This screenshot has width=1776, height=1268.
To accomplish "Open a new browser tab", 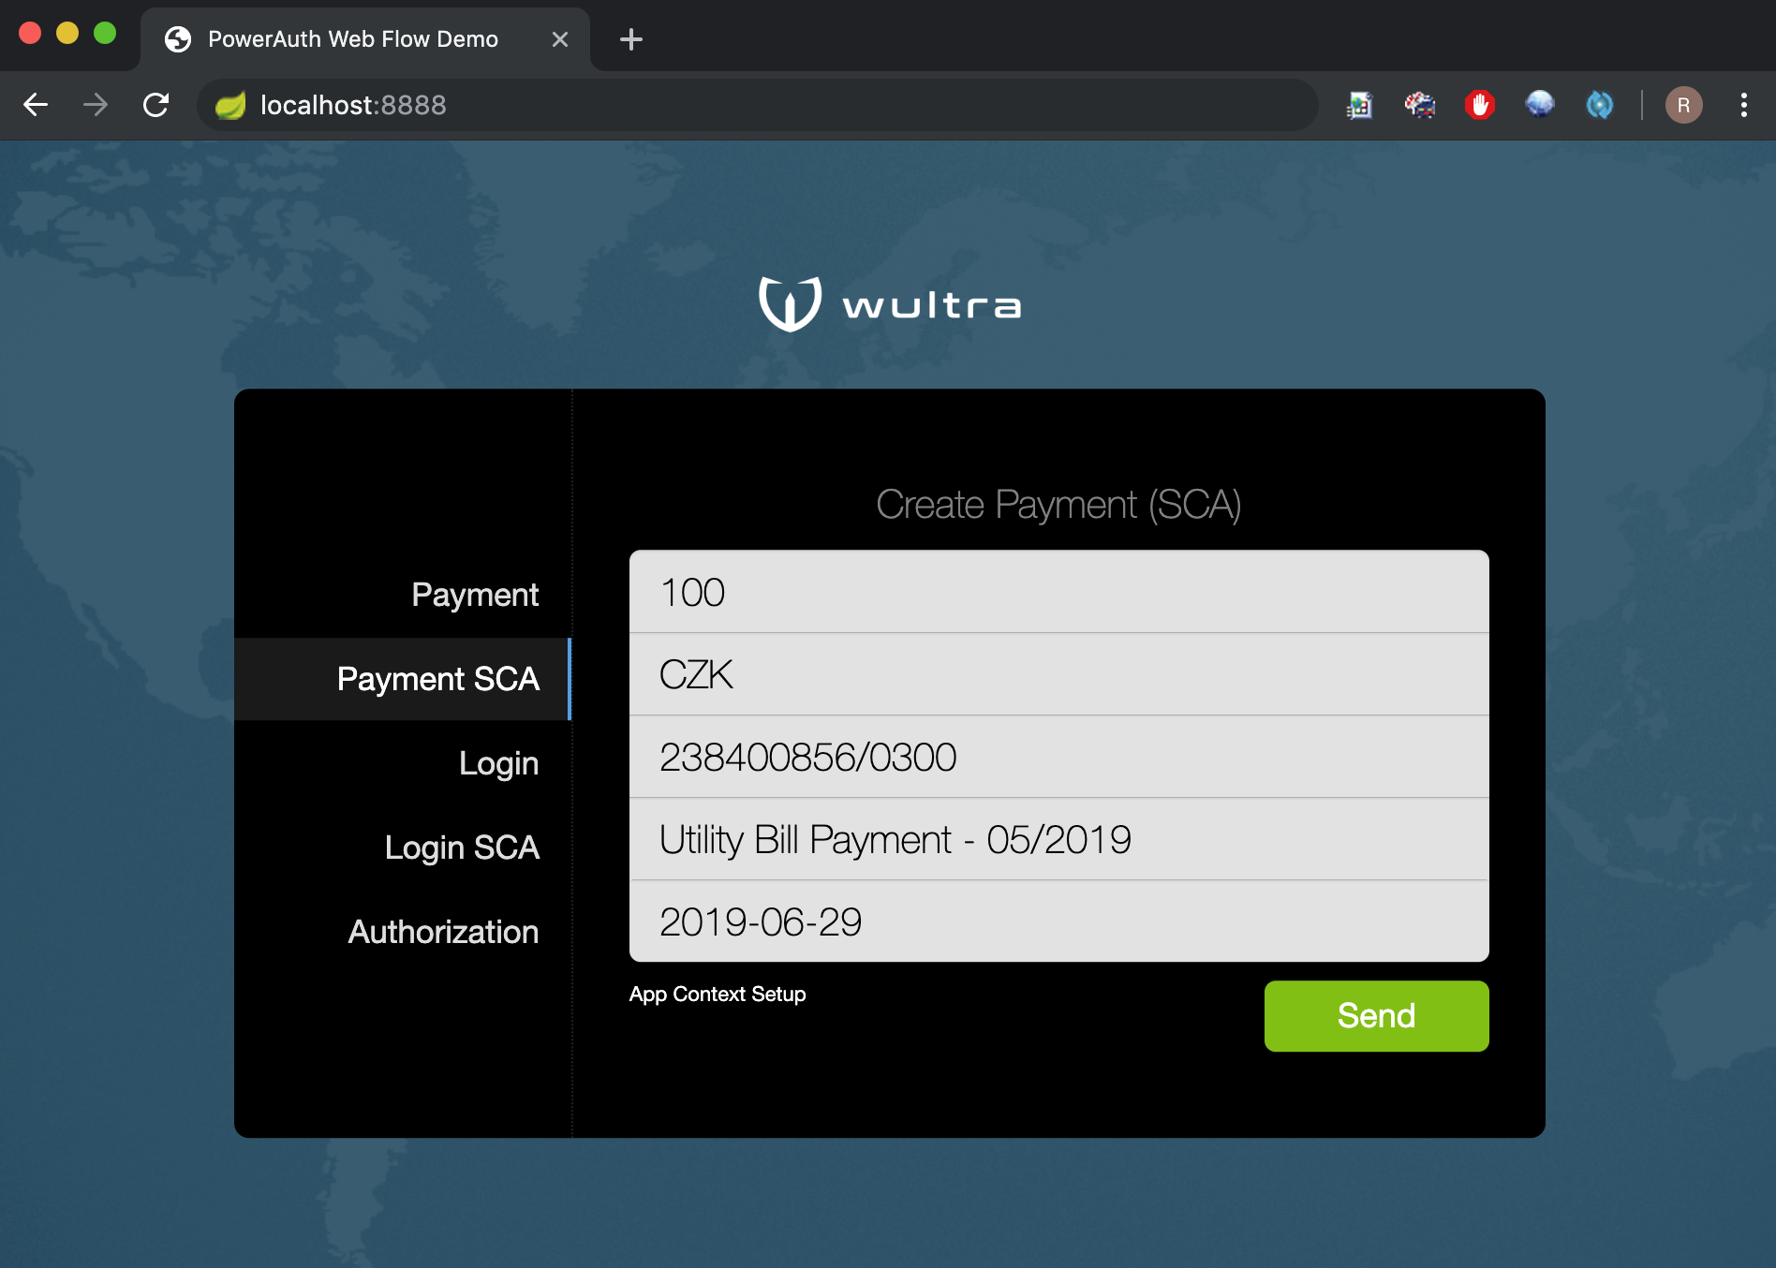I will (631, 39).
